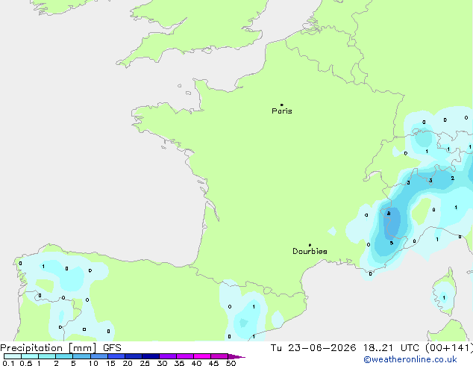Pick the 25–30 mm navy legend swatch
Viewport: 473px width, 366px height.
pyautogui.click(x=150, y=356)
